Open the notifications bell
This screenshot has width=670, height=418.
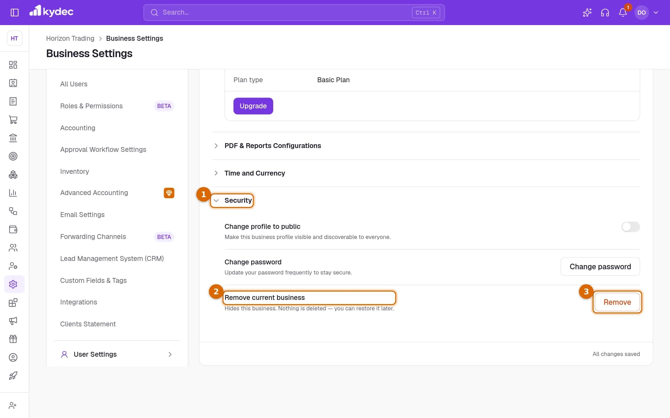click(x=623, y=13)
